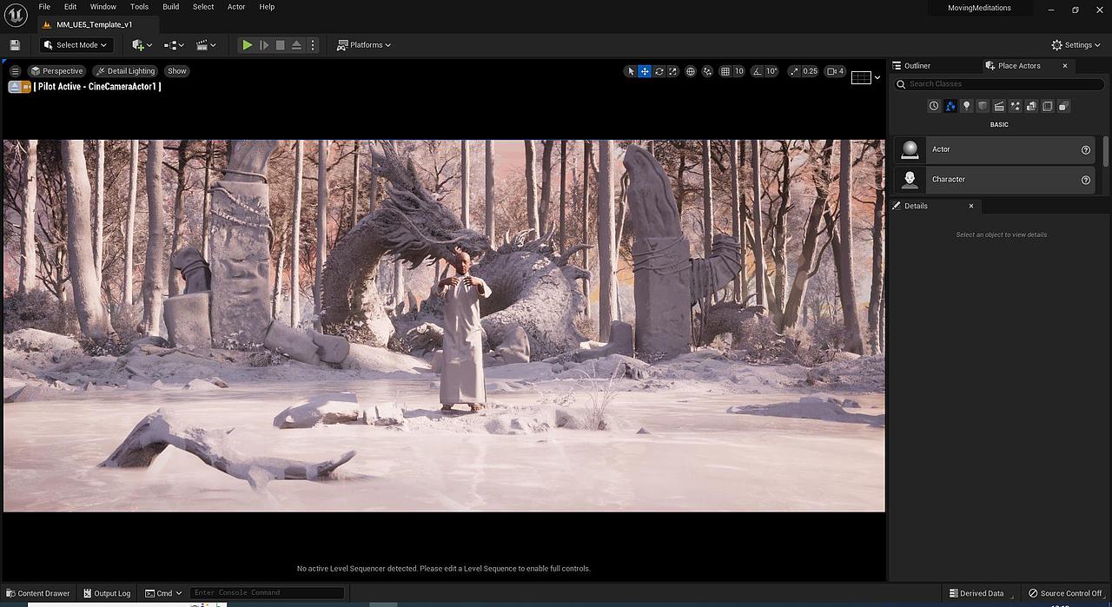Change grid snap value 10
Viewport: 1112px width, 607px height.
coord(738,71)
